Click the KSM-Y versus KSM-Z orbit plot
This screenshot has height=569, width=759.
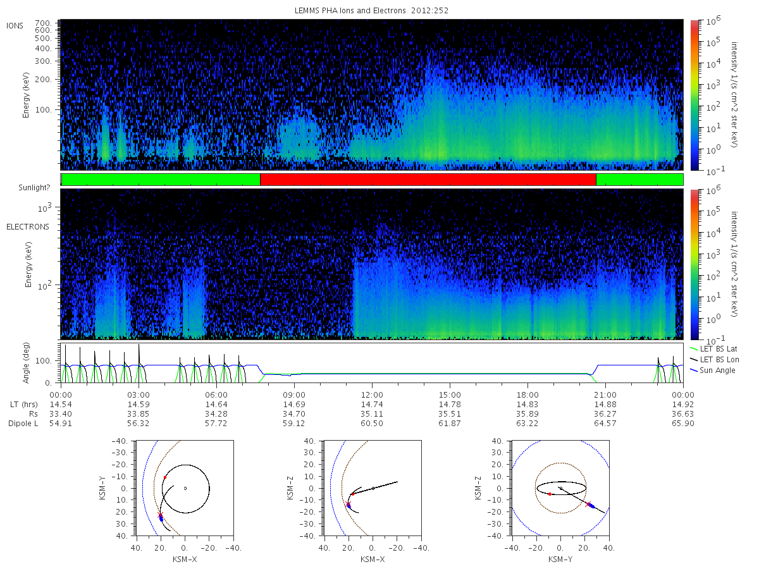coord(561,488)
